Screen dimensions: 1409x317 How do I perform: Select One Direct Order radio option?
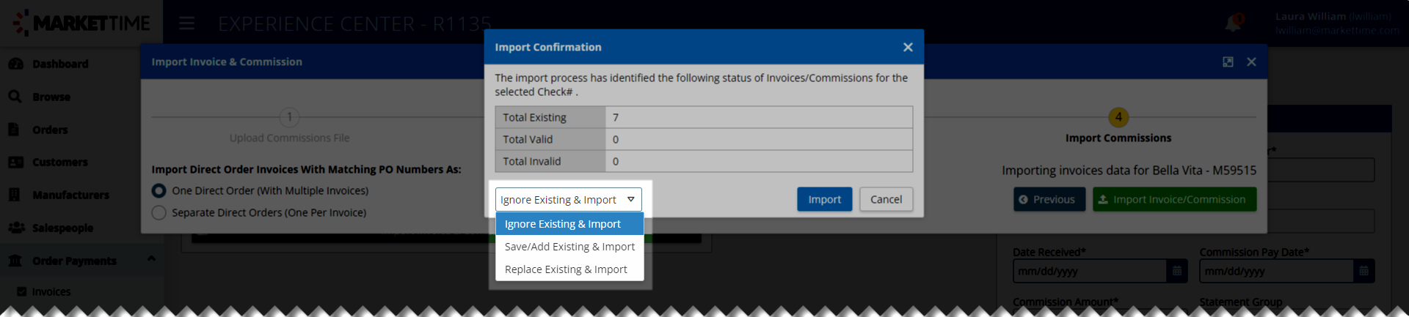click(159, 190)
